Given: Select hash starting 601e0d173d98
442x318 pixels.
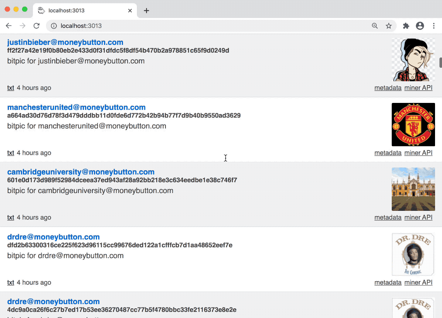Looking at the screenshot, I should point(122,180).
